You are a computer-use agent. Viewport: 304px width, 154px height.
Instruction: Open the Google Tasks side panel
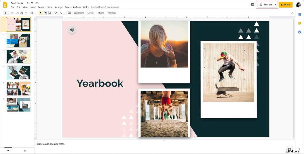pos(299,32)
